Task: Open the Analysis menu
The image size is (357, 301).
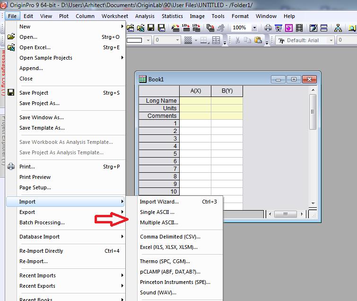Action: tap(145, 16)
